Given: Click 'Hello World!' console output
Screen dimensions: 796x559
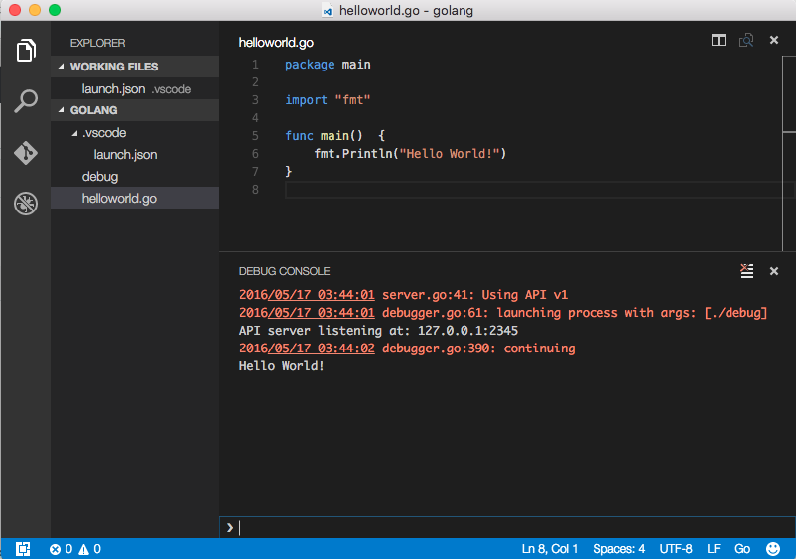Looking at the screenshot, I should (x=281, y=366).
